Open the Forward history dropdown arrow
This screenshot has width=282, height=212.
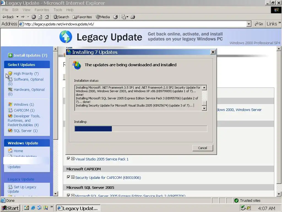28,17
